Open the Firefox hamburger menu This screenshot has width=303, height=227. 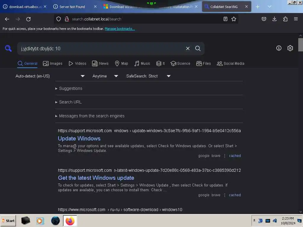[296, 19]
